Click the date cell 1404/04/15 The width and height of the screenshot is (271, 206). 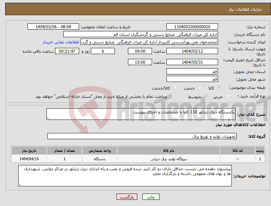29,159
